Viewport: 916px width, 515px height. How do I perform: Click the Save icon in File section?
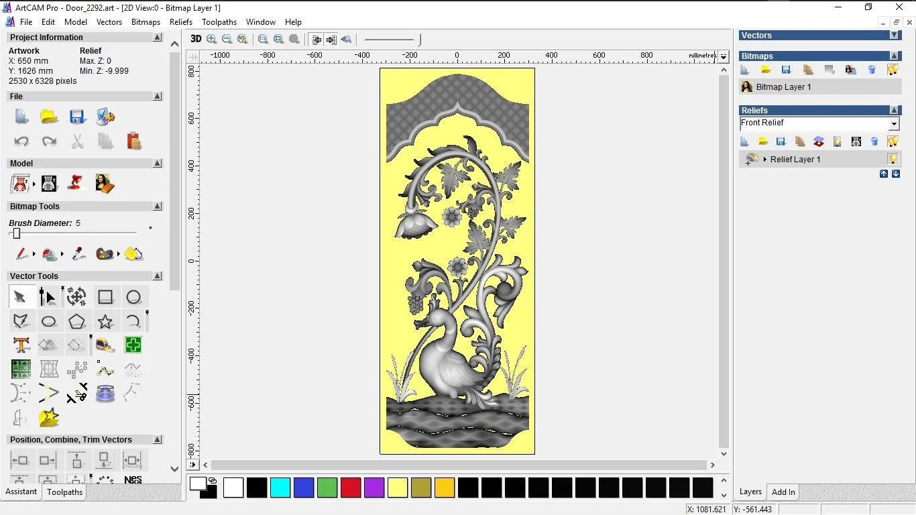[x=77, y=117]
